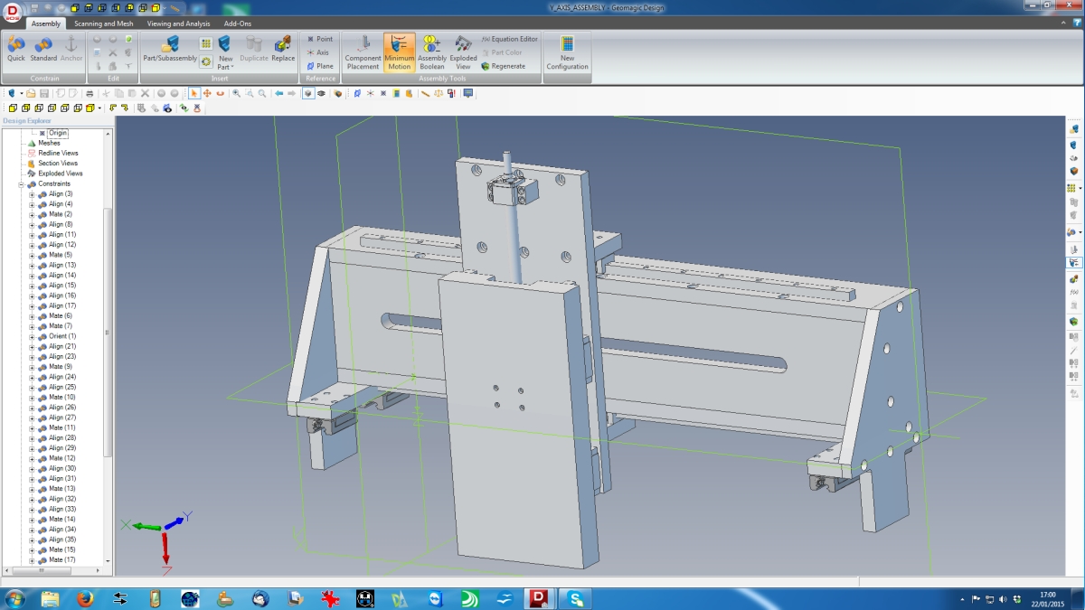Toggle the arrow select tool in toolbar
The image size is (1085, 610).
193,93
